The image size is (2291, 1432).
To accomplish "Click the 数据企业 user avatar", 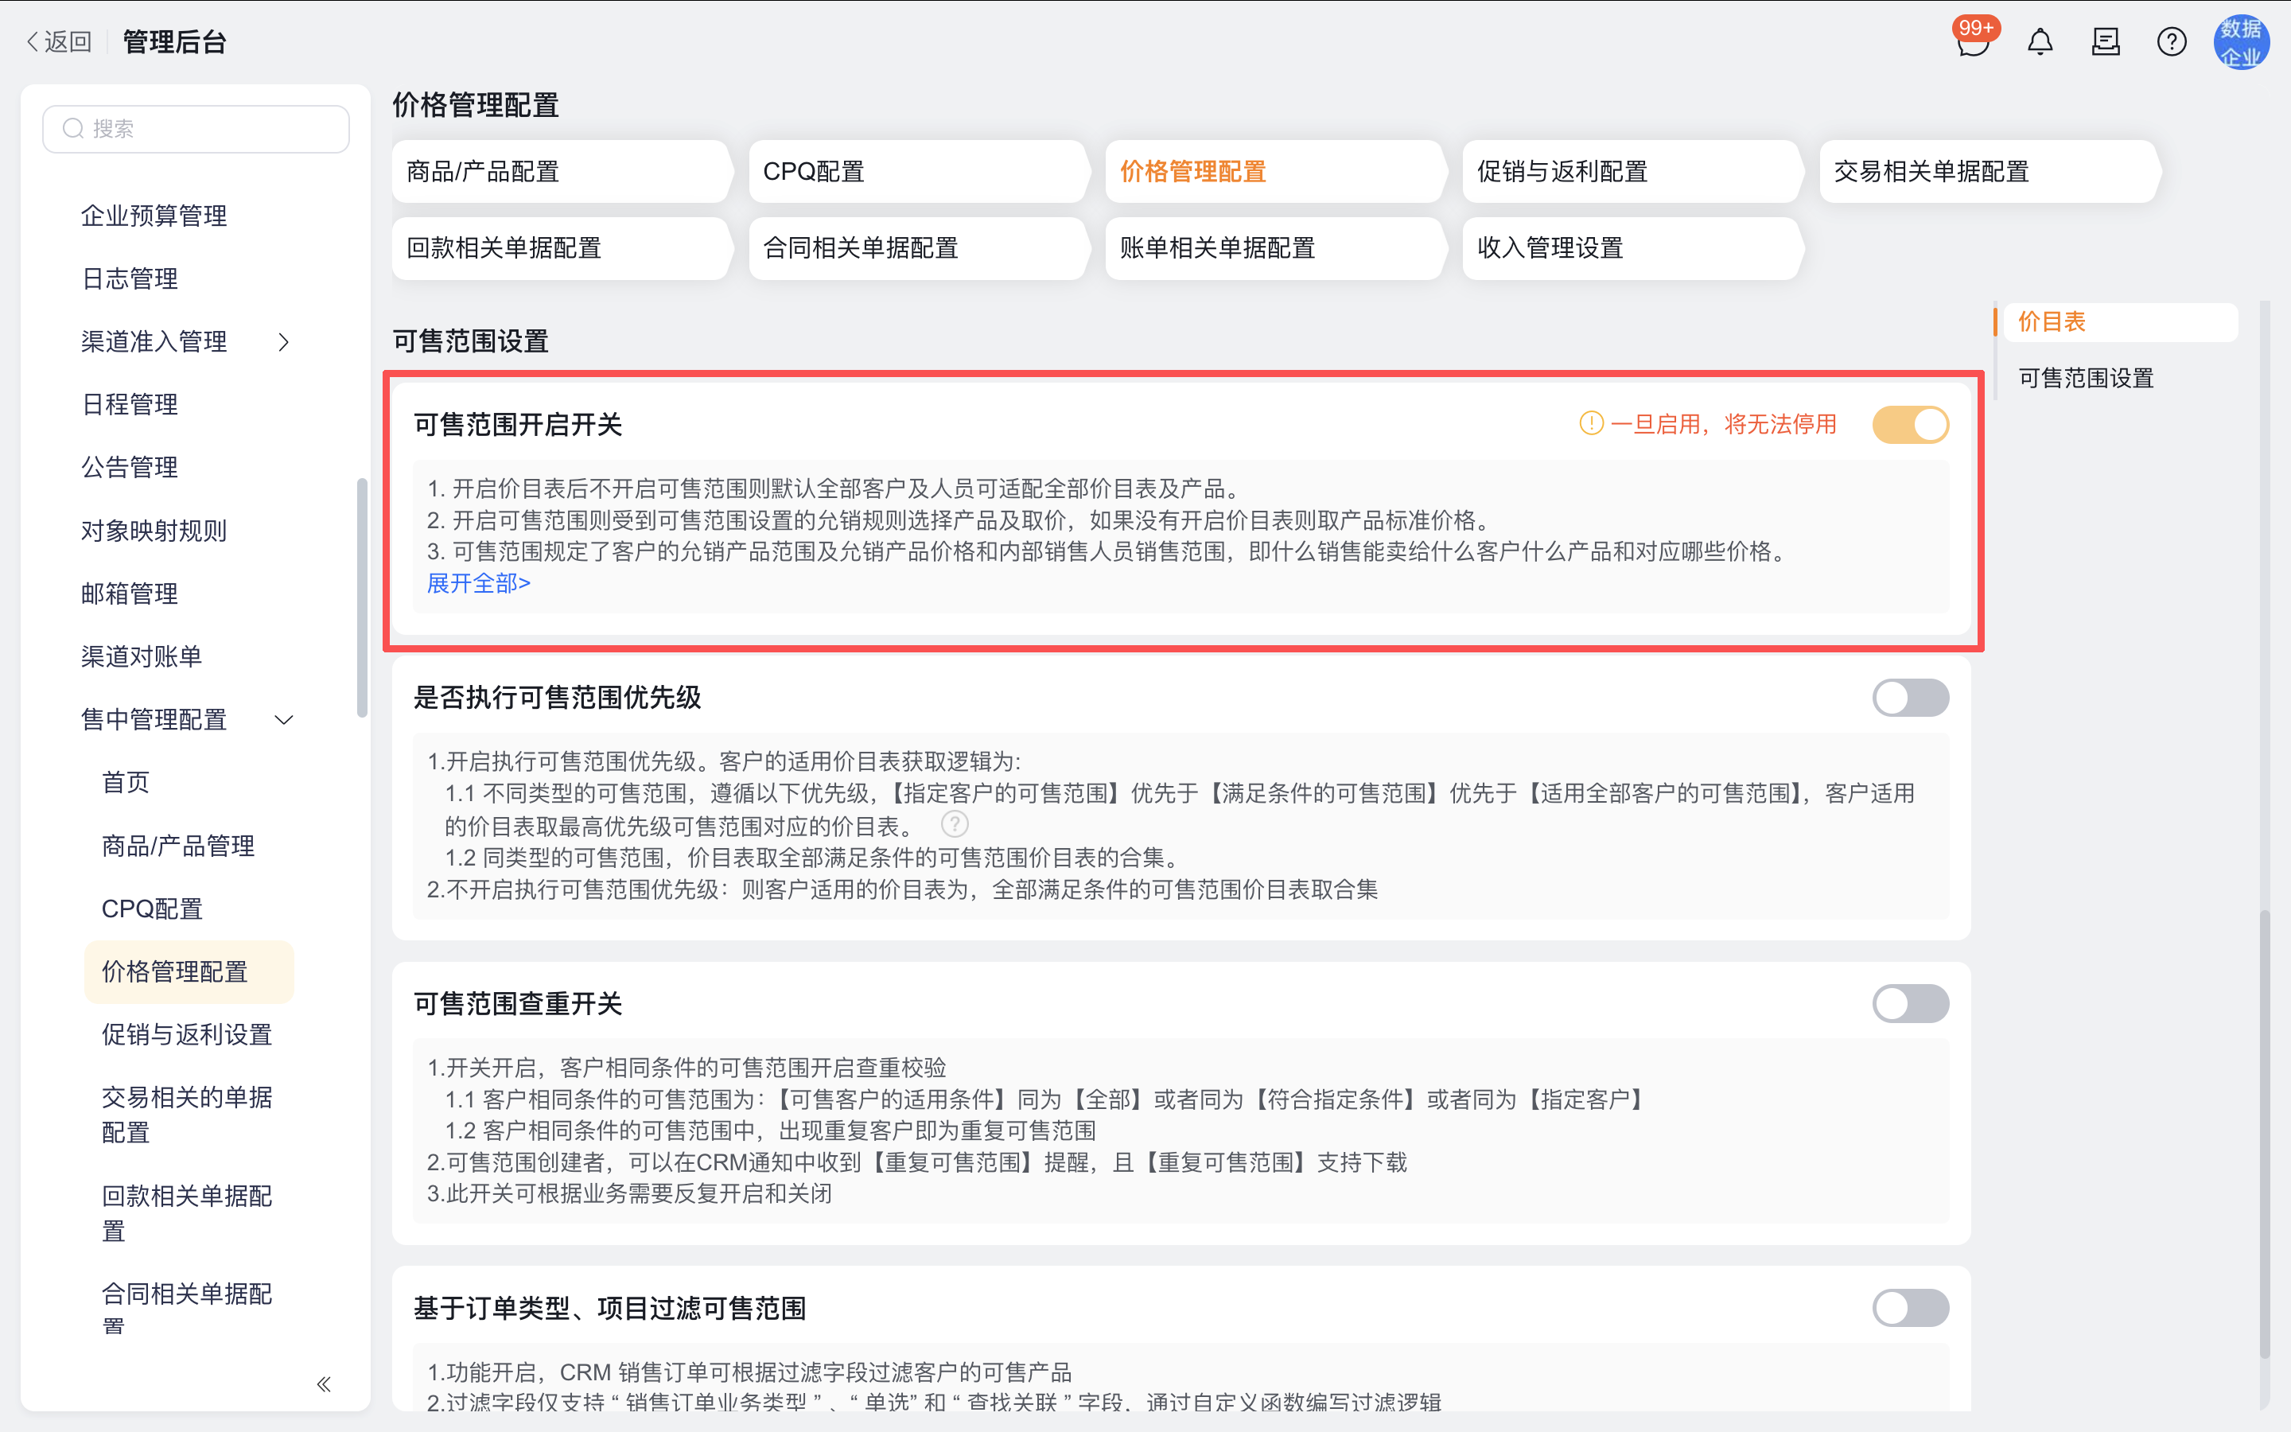I will pyautogui.click(x=2241, y=41).
